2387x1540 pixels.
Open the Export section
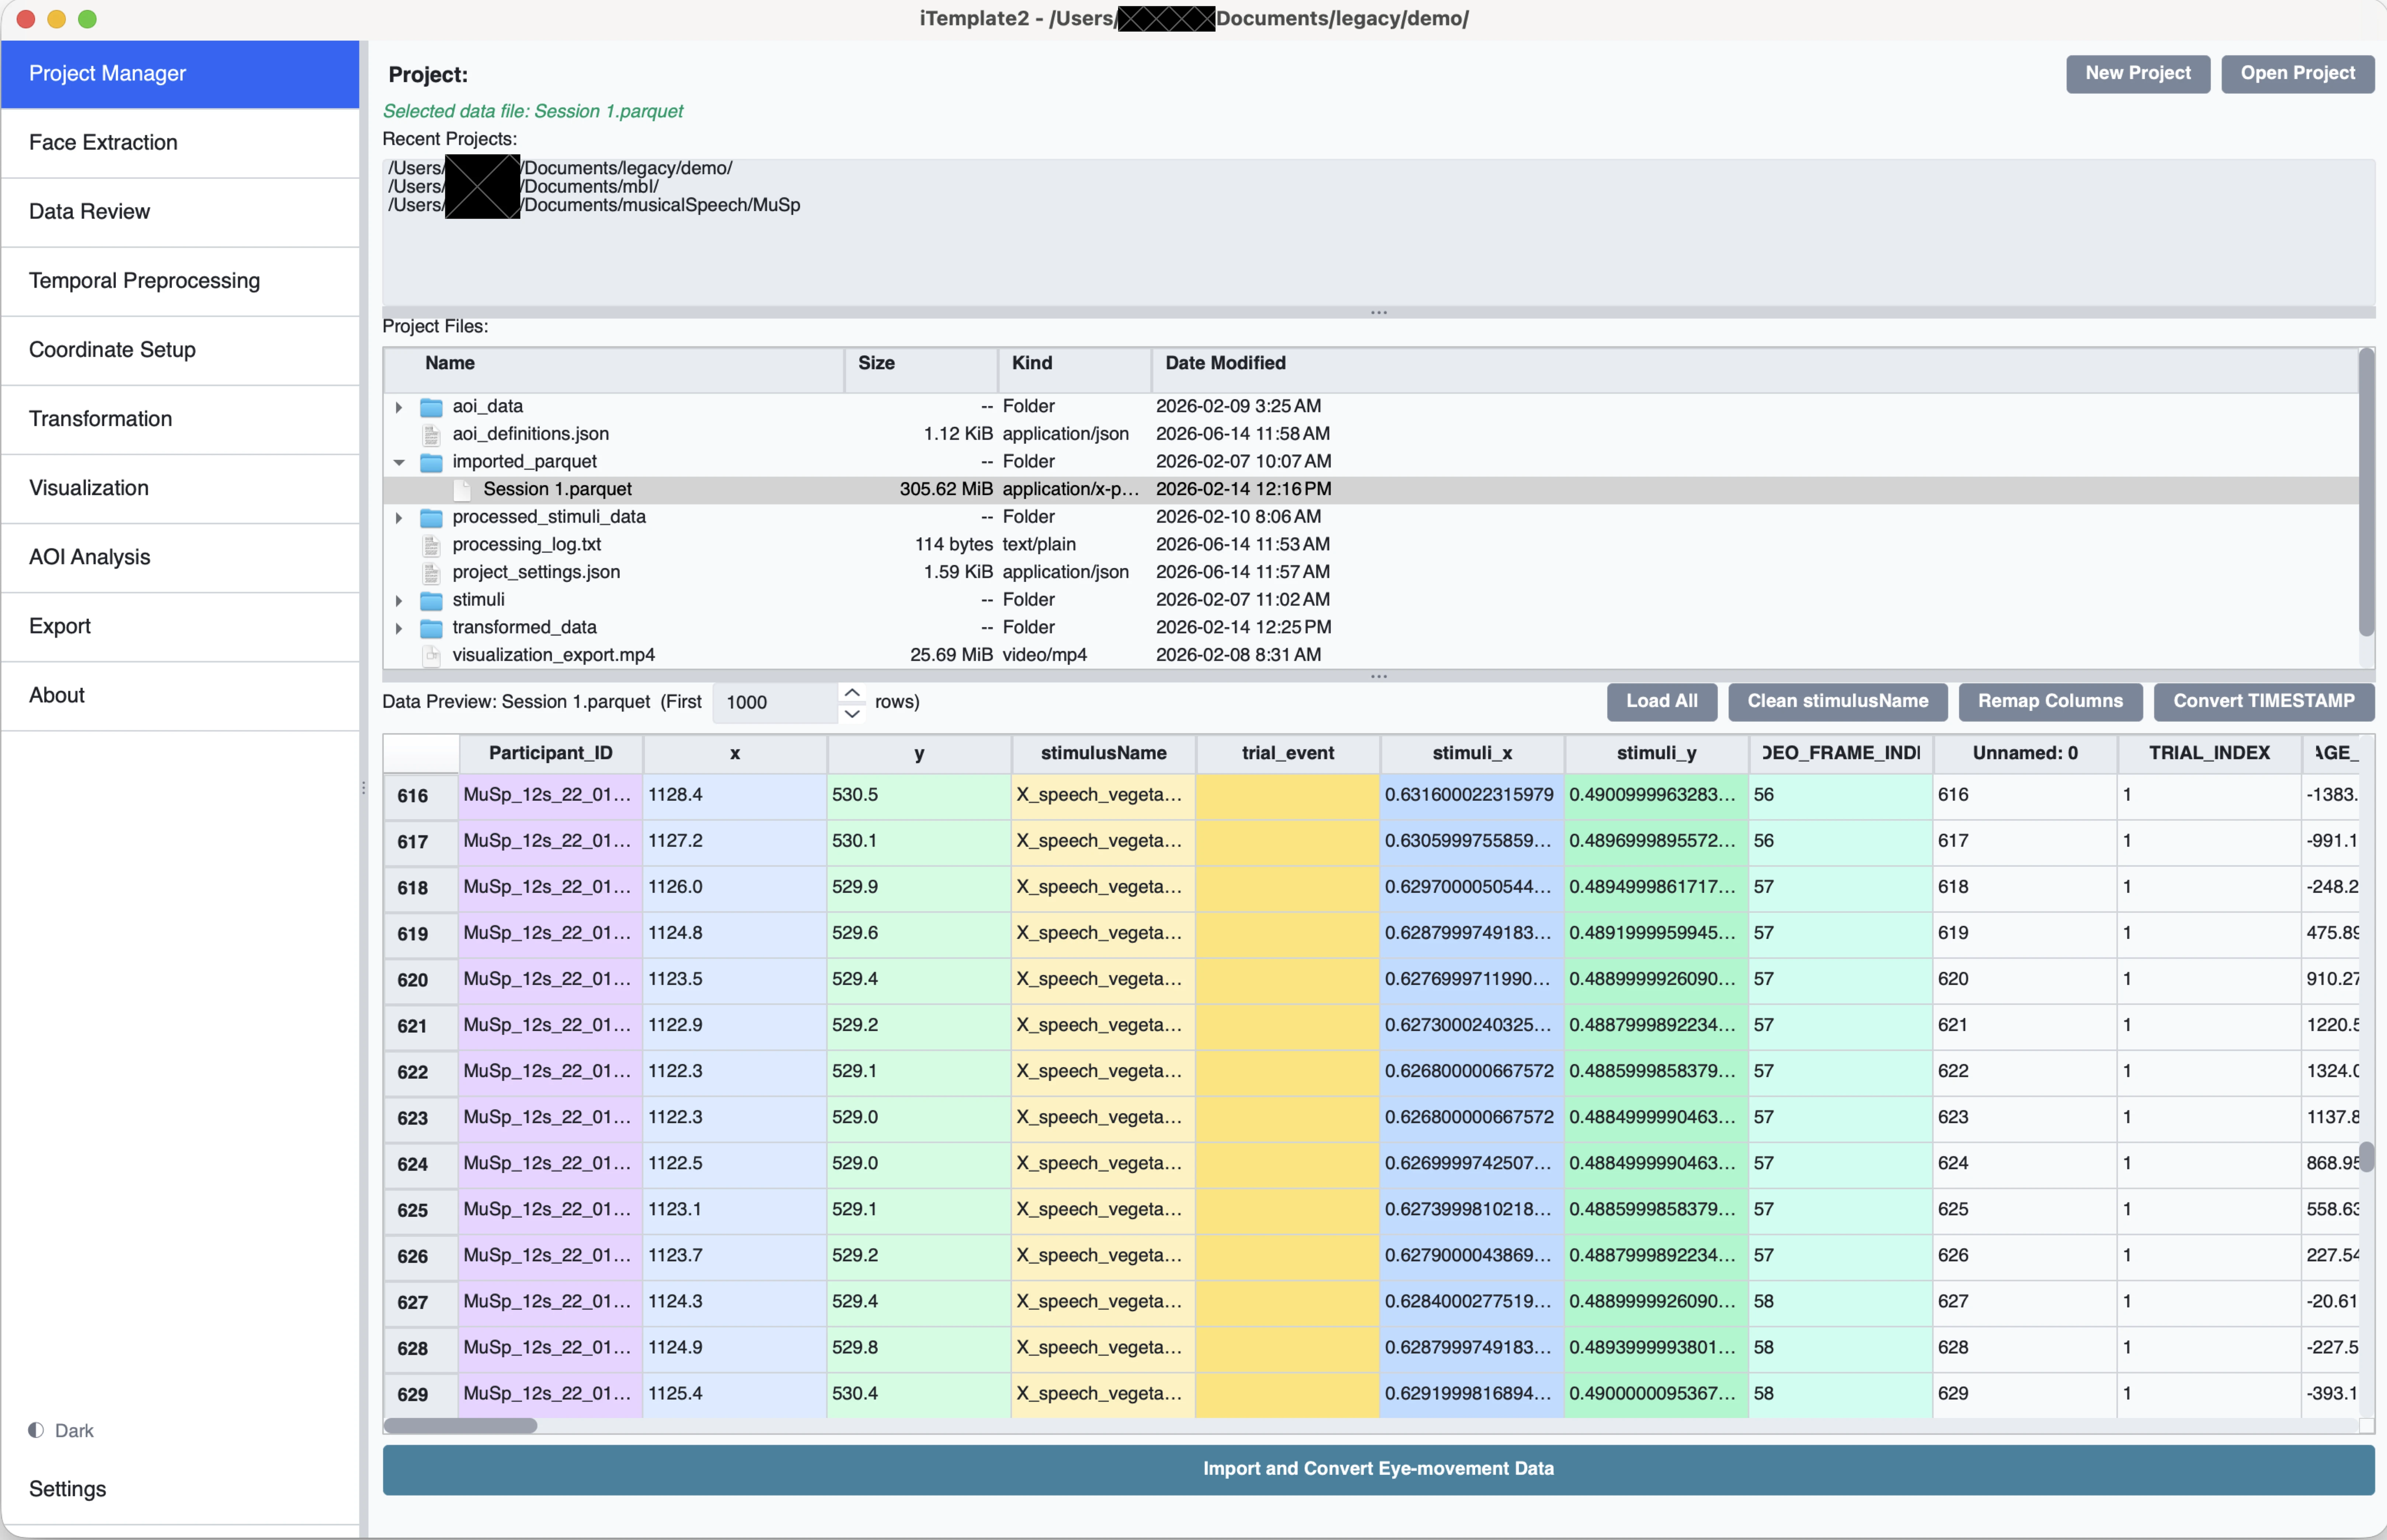coord(180,626)
